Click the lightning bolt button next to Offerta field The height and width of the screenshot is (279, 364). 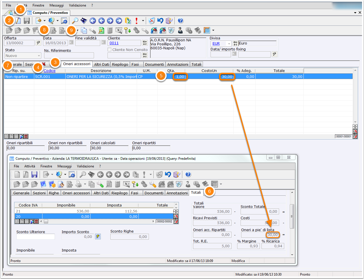[x=38, y=43]
